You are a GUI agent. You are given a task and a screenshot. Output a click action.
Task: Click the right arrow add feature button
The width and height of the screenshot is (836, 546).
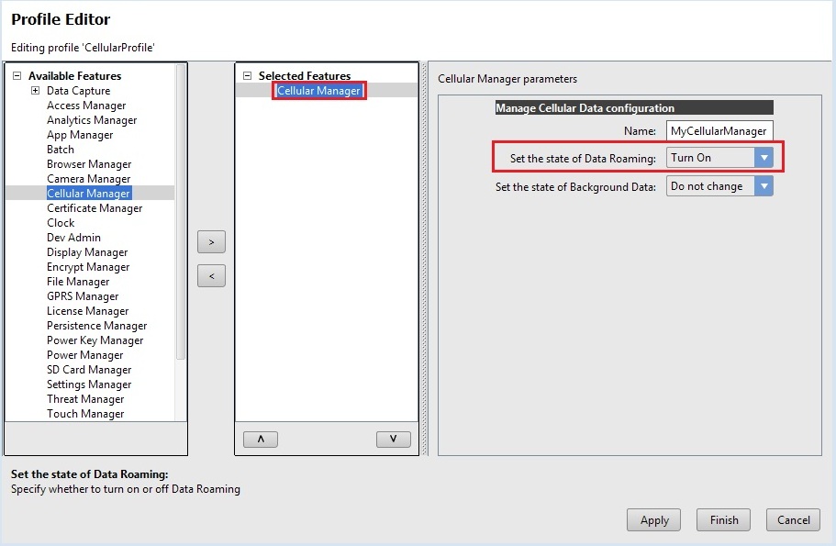click(x=211, y=242)
